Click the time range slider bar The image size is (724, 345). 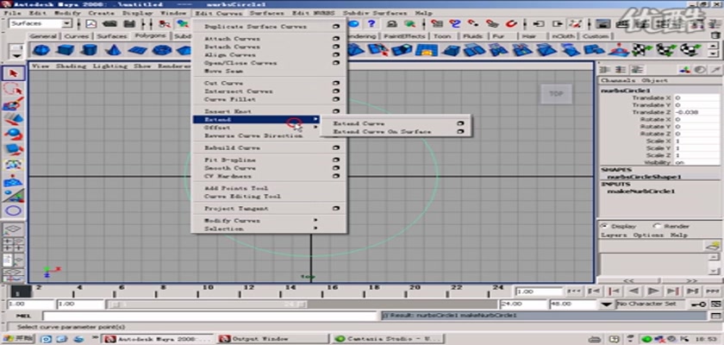pos(205,304)
